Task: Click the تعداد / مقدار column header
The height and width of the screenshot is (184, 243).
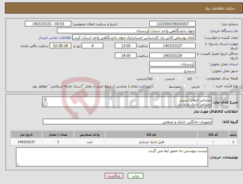Action: [x=58, y=134]
